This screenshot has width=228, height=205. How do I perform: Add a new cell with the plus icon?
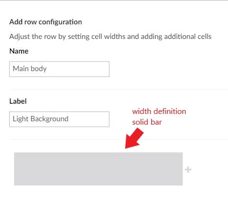(x=188, y=169)
